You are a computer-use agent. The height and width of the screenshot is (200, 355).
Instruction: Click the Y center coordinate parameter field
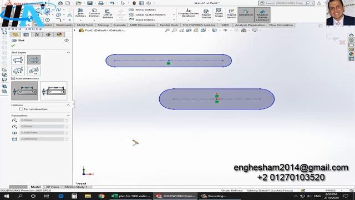click(x=42, y=126)
